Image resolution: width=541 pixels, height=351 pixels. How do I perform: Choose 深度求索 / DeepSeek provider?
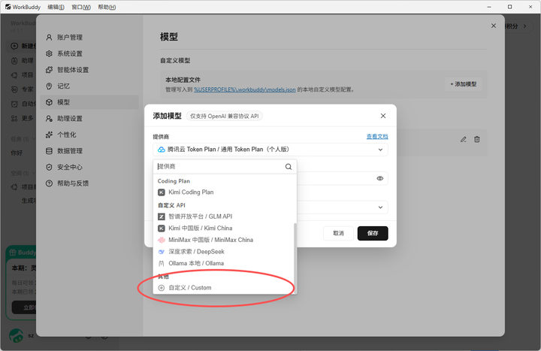pos(224,252)
